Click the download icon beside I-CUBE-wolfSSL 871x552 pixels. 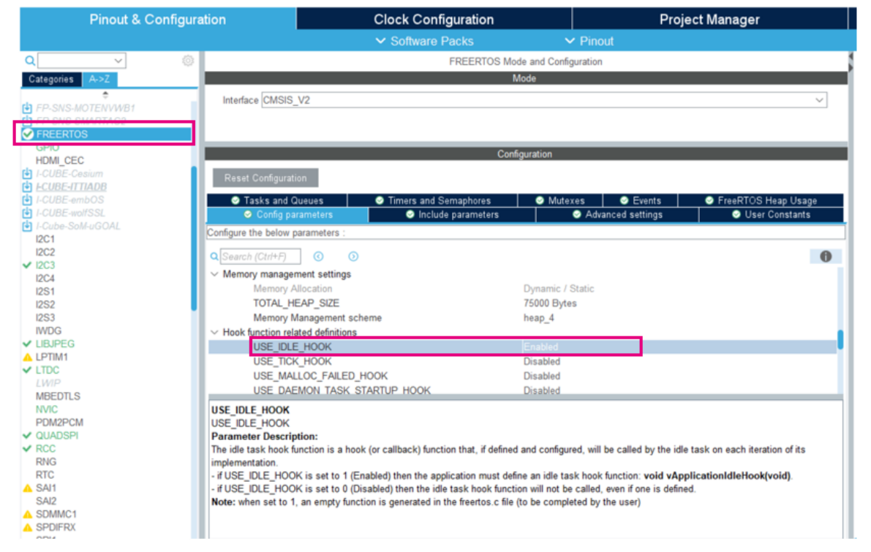pyautogui.click(x=27, y=213)
